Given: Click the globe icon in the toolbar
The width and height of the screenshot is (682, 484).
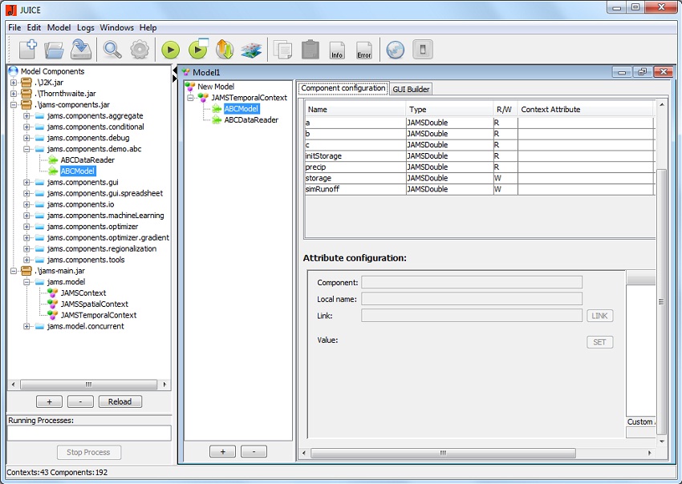Looking at the screenshot, I should point(395,50).
